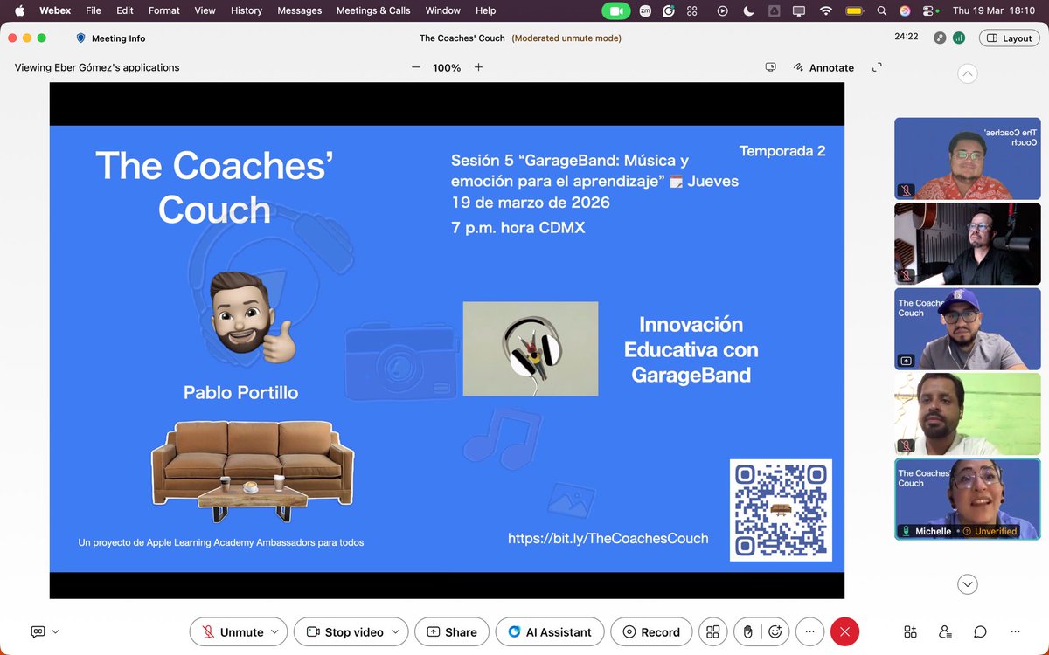This screenshot has width=1049, height=655.
Task: Zoom in the shared content
Action: 478,67
